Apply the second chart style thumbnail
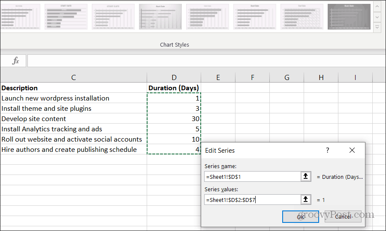 [x=66, y=17]
